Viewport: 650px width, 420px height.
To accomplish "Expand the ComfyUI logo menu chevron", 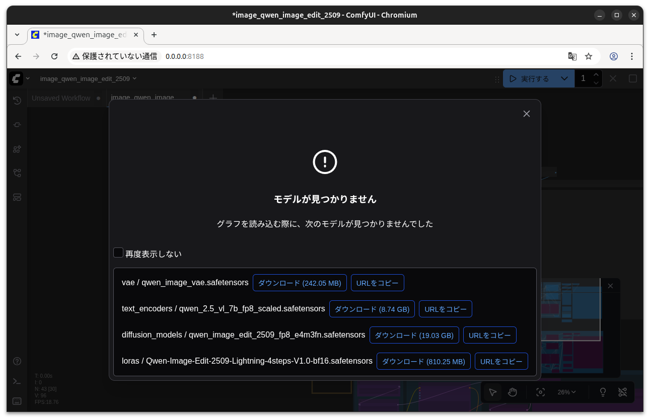I will tap(28, 78).
